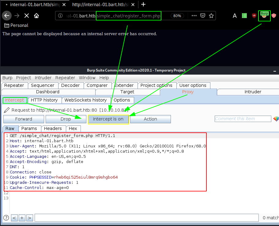Click the green square extension icon

[244, 16]
